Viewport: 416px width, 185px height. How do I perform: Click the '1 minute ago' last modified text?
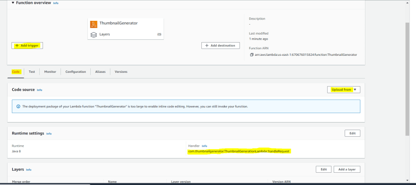pos(258,39)
